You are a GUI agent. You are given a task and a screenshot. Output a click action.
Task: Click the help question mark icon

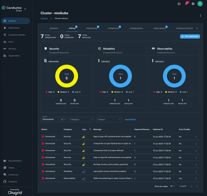click(193, 4)
